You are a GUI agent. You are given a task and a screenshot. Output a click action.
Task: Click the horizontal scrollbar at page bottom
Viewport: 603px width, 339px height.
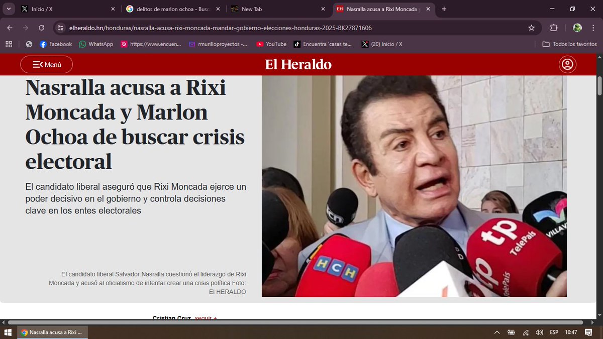pos(295,322)
